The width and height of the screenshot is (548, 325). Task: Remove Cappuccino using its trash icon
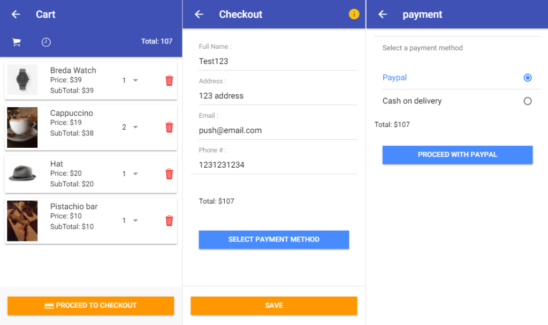pyautogui.click(x=169, y=127)
